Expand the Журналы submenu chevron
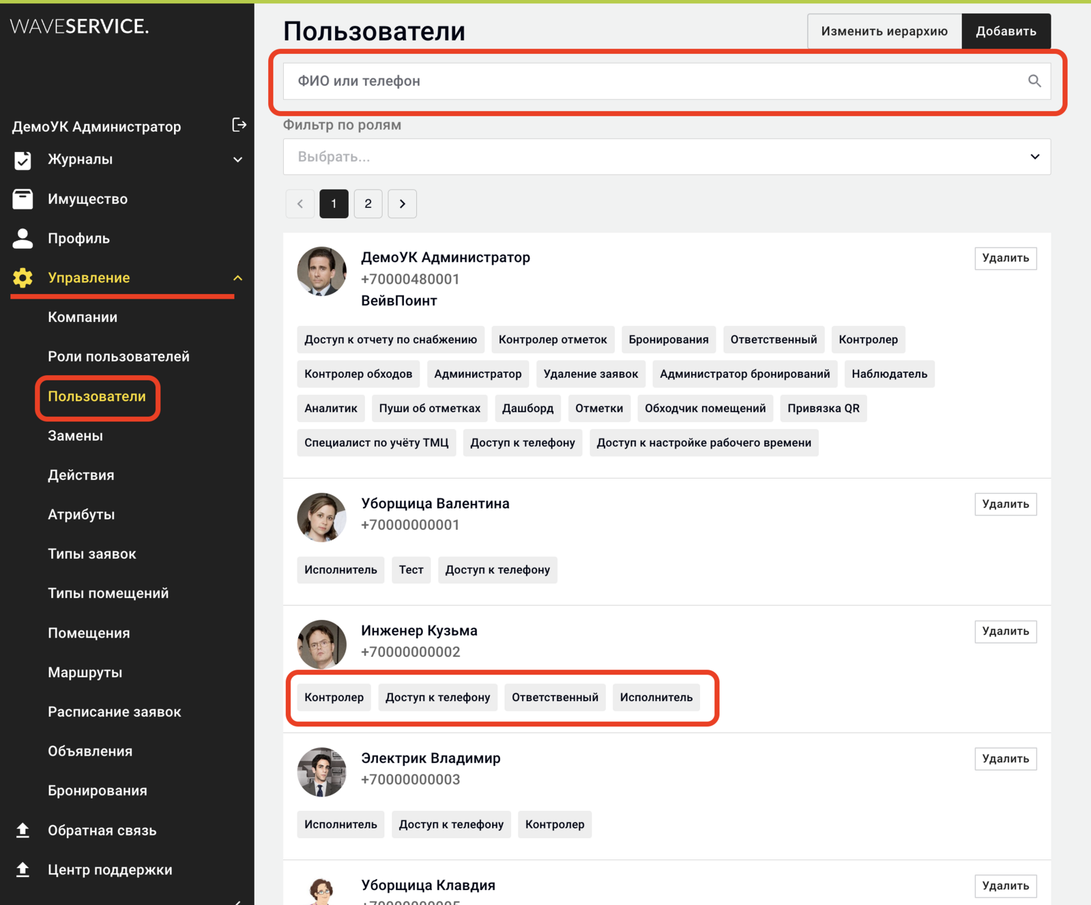The image size is (1091, 905). tap(238, 160)
